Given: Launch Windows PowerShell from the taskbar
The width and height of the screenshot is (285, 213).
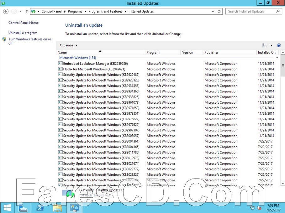Looking at the screenshot, I should click(x=40, y=208).
